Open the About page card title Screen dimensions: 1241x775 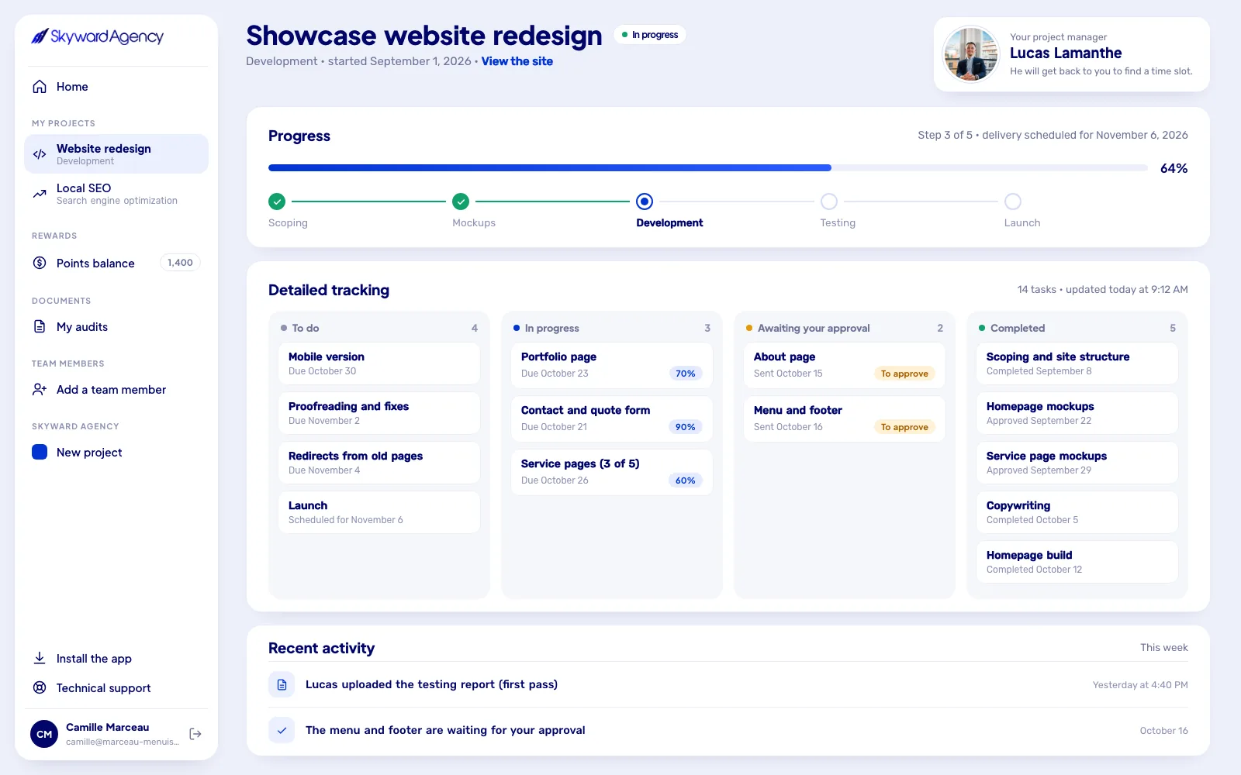point(784,356)
